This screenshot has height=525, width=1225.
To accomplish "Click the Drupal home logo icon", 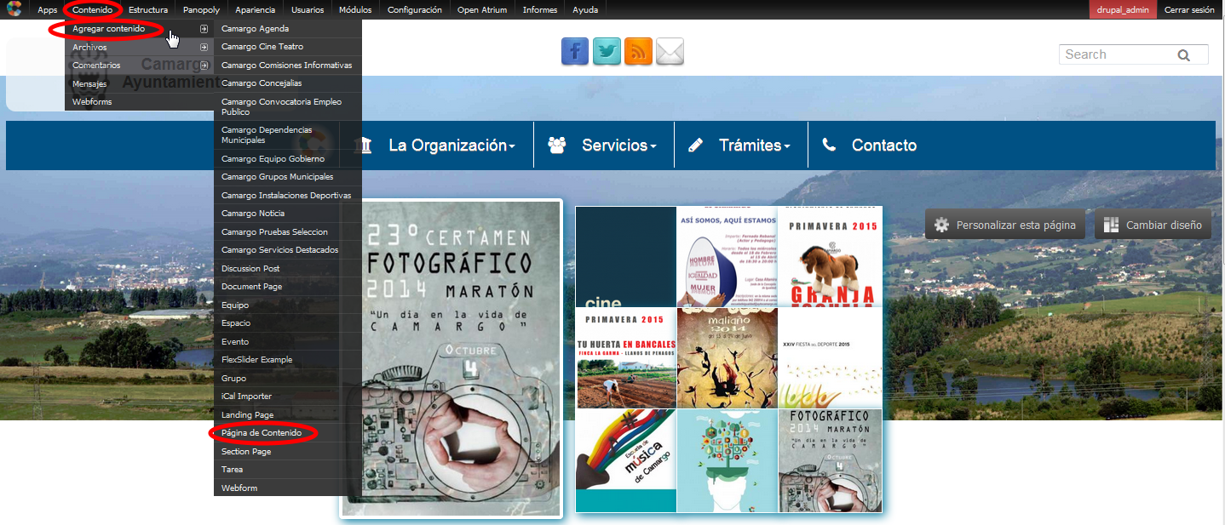I will click(13, 9).
